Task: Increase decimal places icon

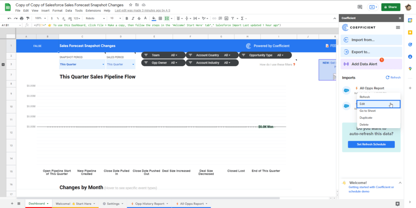Action: 70,18
